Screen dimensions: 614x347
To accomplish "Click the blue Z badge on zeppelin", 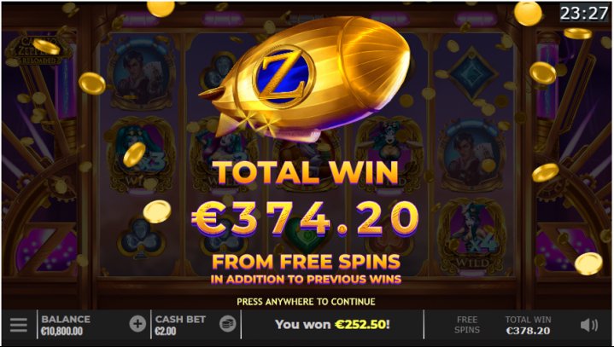I will (x=283, y=77).
